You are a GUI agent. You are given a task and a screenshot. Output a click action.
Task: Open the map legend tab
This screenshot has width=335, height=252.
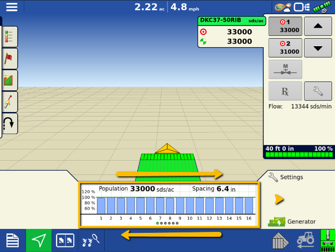point(10,36)
